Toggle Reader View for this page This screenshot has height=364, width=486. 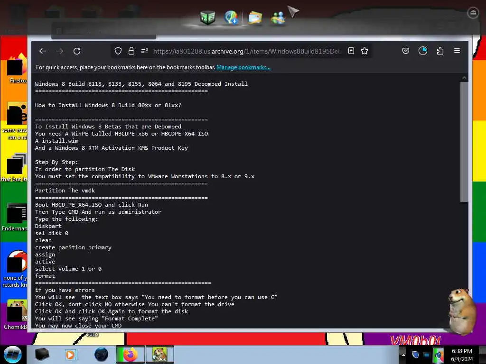(351, 51)
